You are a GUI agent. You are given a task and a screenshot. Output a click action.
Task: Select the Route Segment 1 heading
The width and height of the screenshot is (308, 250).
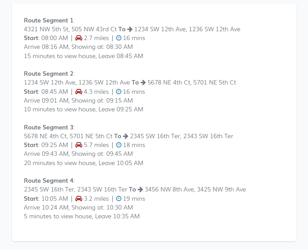coord(49,20)
